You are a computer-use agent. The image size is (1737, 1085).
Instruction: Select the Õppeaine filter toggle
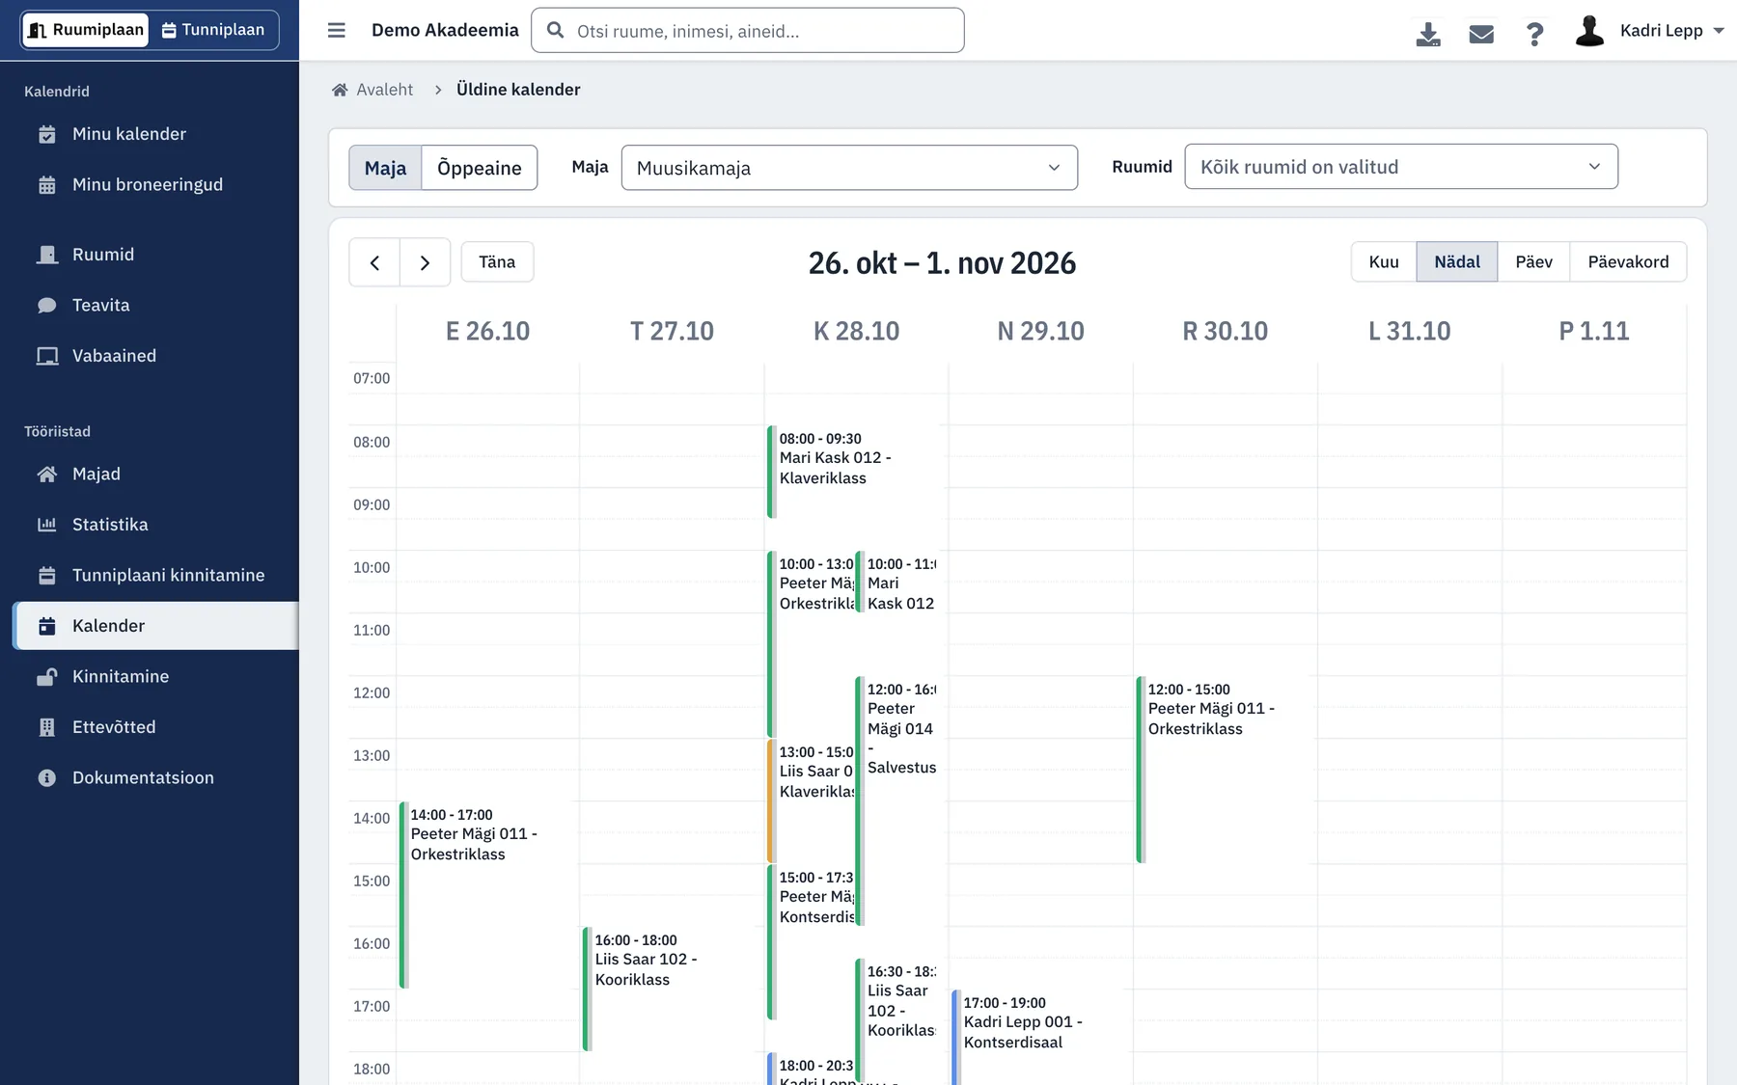480,168
